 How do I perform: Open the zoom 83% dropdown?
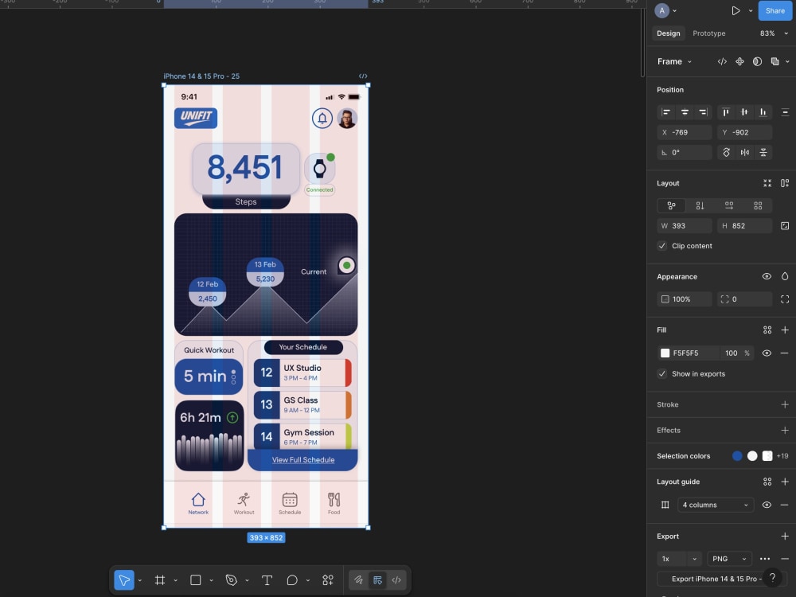tap(774, 33)
